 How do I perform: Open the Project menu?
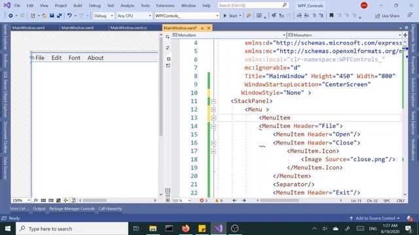pyautogui.click(x=61, y=5)
